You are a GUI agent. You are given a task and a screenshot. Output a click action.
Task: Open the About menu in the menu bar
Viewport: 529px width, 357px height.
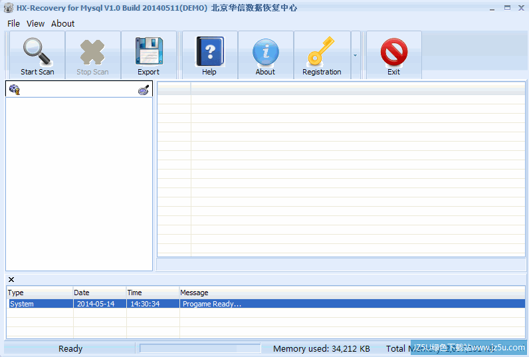[62, 24]
